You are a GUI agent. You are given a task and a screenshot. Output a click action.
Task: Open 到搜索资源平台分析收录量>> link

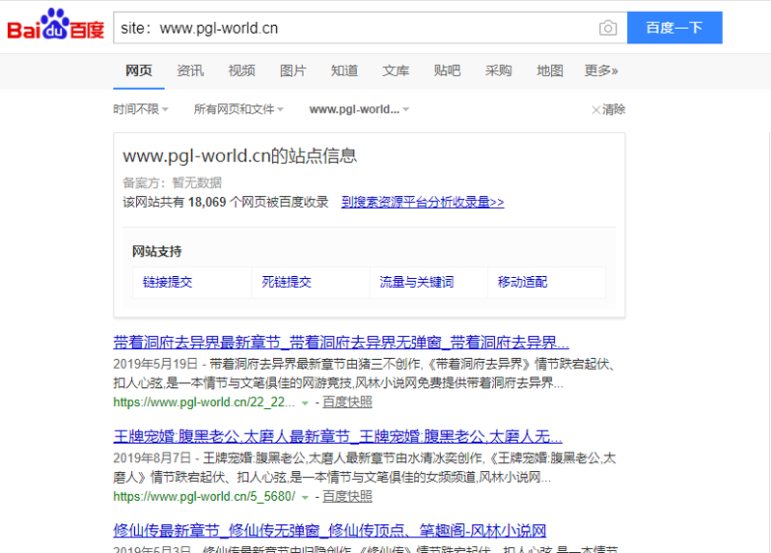423,202
